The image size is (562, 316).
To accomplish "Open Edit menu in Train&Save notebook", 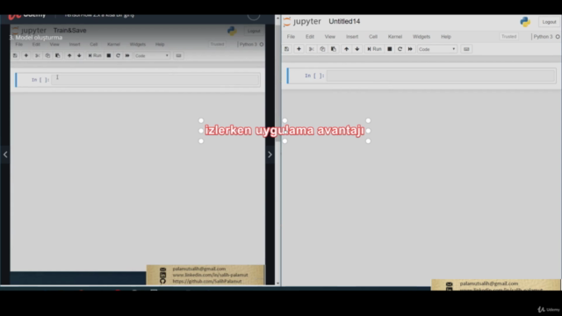I will 36,45.
